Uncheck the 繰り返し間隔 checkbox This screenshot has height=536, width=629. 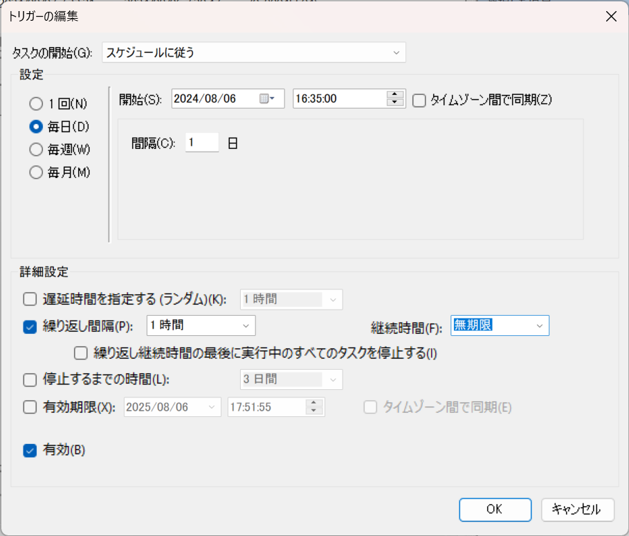(x=30, y=328)
